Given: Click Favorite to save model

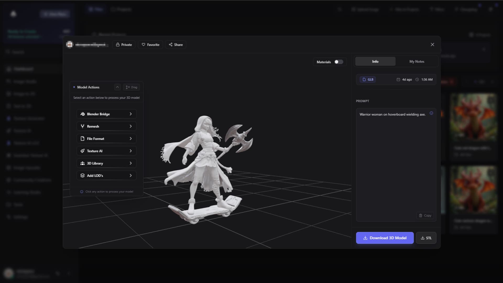Looking at the screenshot, I should click(150, 44).
